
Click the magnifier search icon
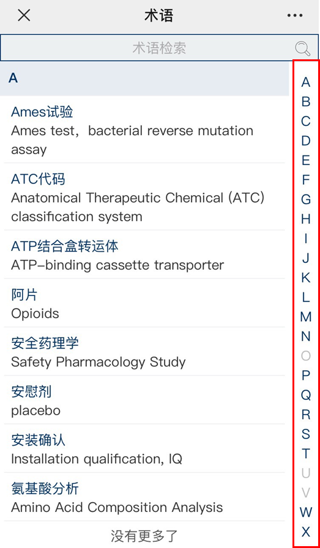pos(302,48)
